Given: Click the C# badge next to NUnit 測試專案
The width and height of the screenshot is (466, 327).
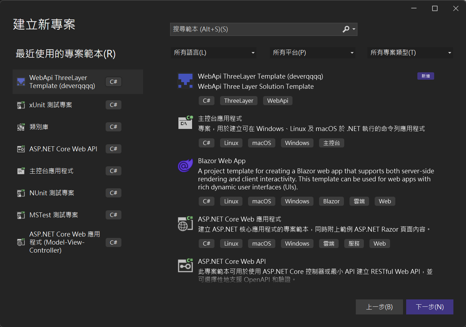Looking at the screenshot, I should [x=113, y=193].
